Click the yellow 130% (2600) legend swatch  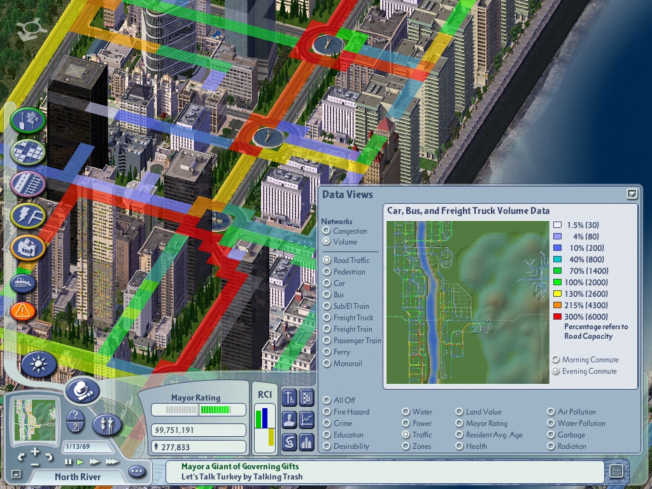(x=557, y=294)
